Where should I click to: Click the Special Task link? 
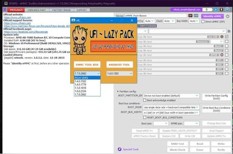coord(131,149)
